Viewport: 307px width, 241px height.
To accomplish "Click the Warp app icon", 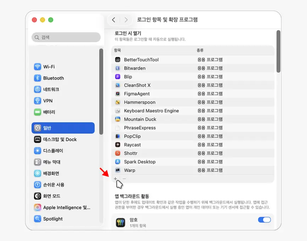I will (118, 170).
